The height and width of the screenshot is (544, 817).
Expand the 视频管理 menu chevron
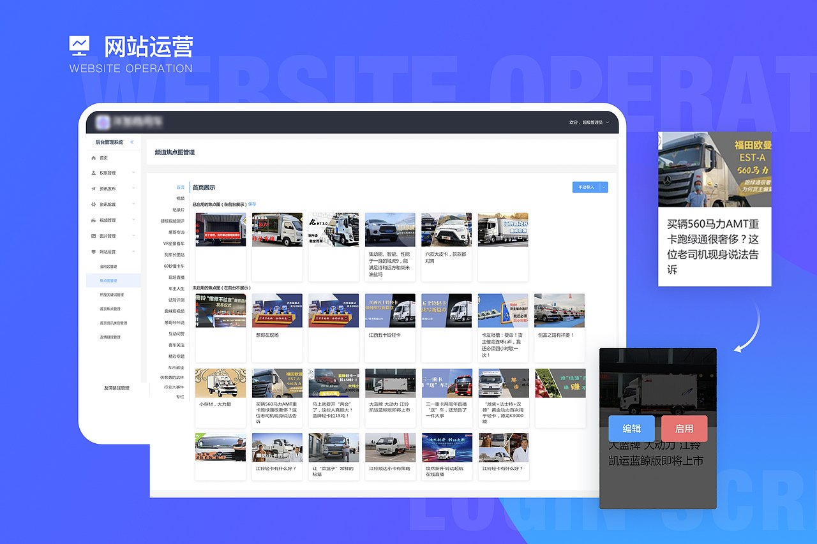click(133, 220)
